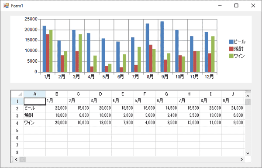Select the ビール label cell in column A
Viewport: 262px width, 168px height.
[35, 108]
